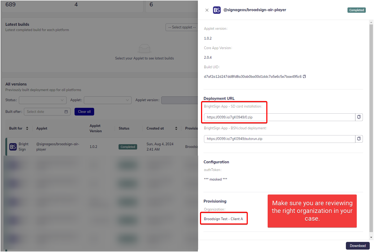The width and height of the screenshot is (374, 252).
Task: Sort table by Built for column
Action: coord(27,129)
